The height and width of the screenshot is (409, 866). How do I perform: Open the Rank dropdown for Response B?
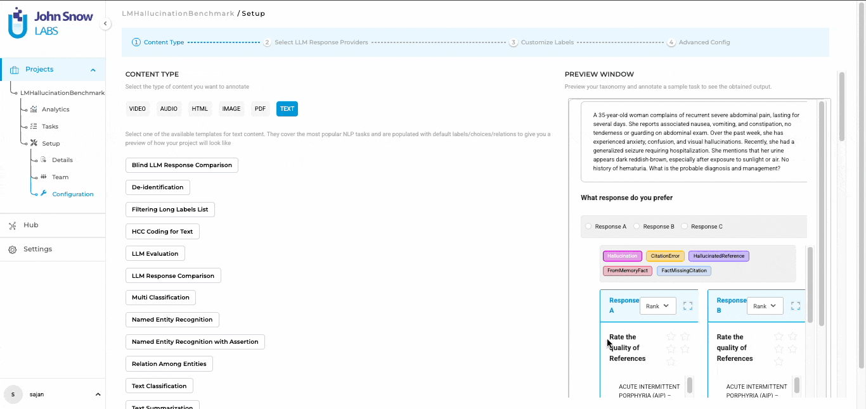pyautogui.click(x=765, y=306)
